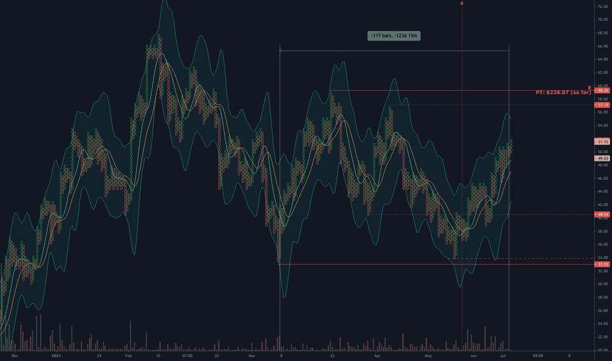Click the 26.00 price scale value
612x361 pixels.
pyautogui.click(x=603, y=310)
